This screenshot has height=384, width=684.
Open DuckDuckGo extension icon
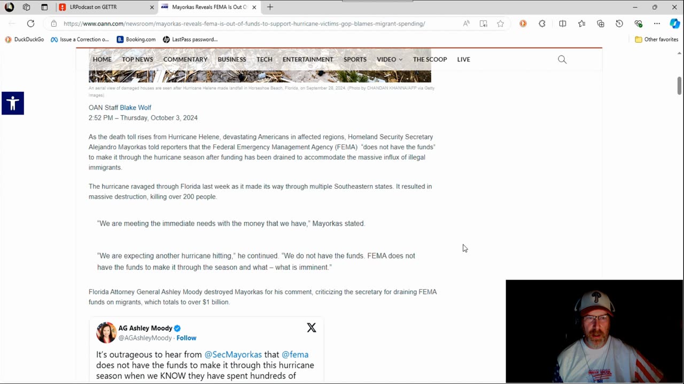click(523, 23)
